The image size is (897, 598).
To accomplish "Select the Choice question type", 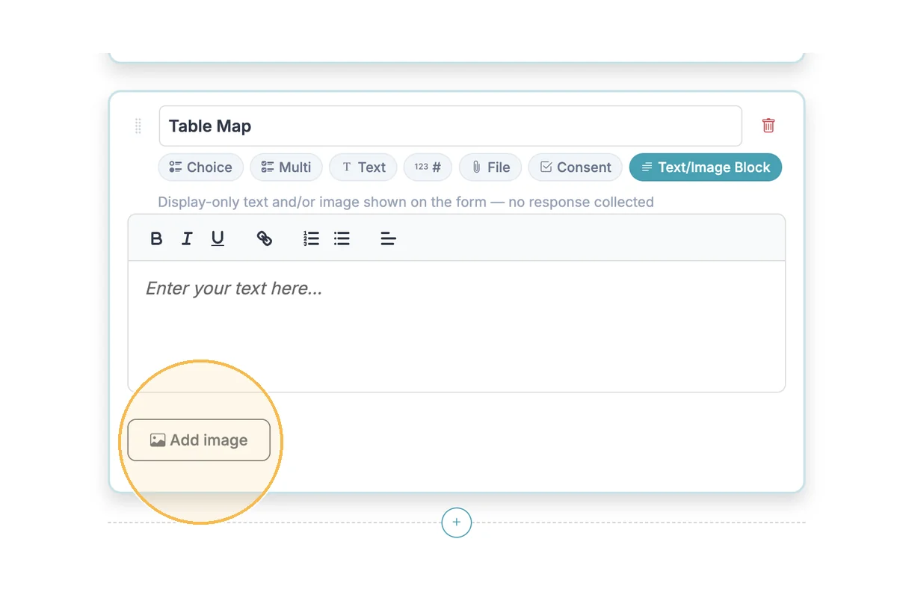I will [x=200, y=167].
